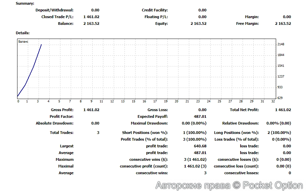Click the Total Trades label
The image size is (306, 191).
(61, 133)
